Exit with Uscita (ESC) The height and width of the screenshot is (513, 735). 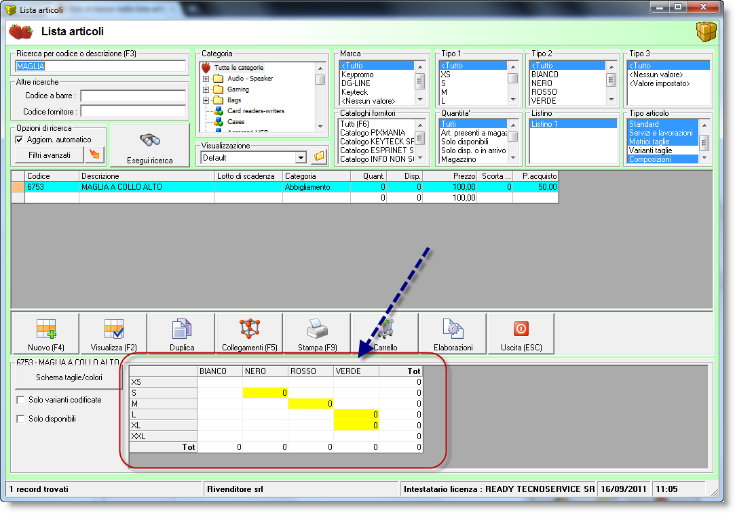coord(521,333)
